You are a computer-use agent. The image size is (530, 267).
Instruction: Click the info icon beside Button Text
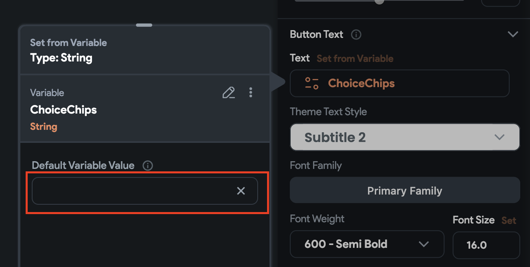click(x=356, y=34)
